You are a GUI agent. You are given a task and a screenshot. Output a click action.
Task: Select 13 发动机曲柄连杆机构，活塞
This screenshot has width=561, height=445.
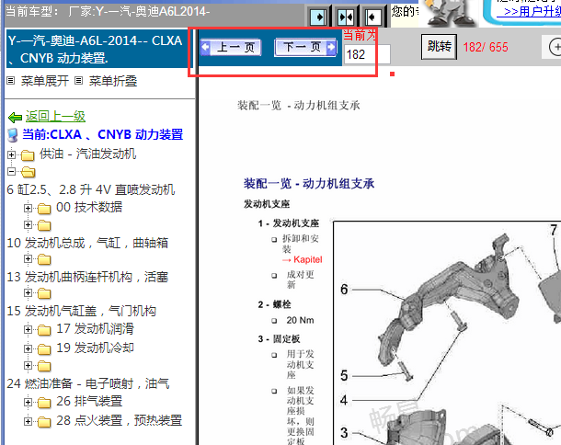pyautogui.click(x=87, y=277)
